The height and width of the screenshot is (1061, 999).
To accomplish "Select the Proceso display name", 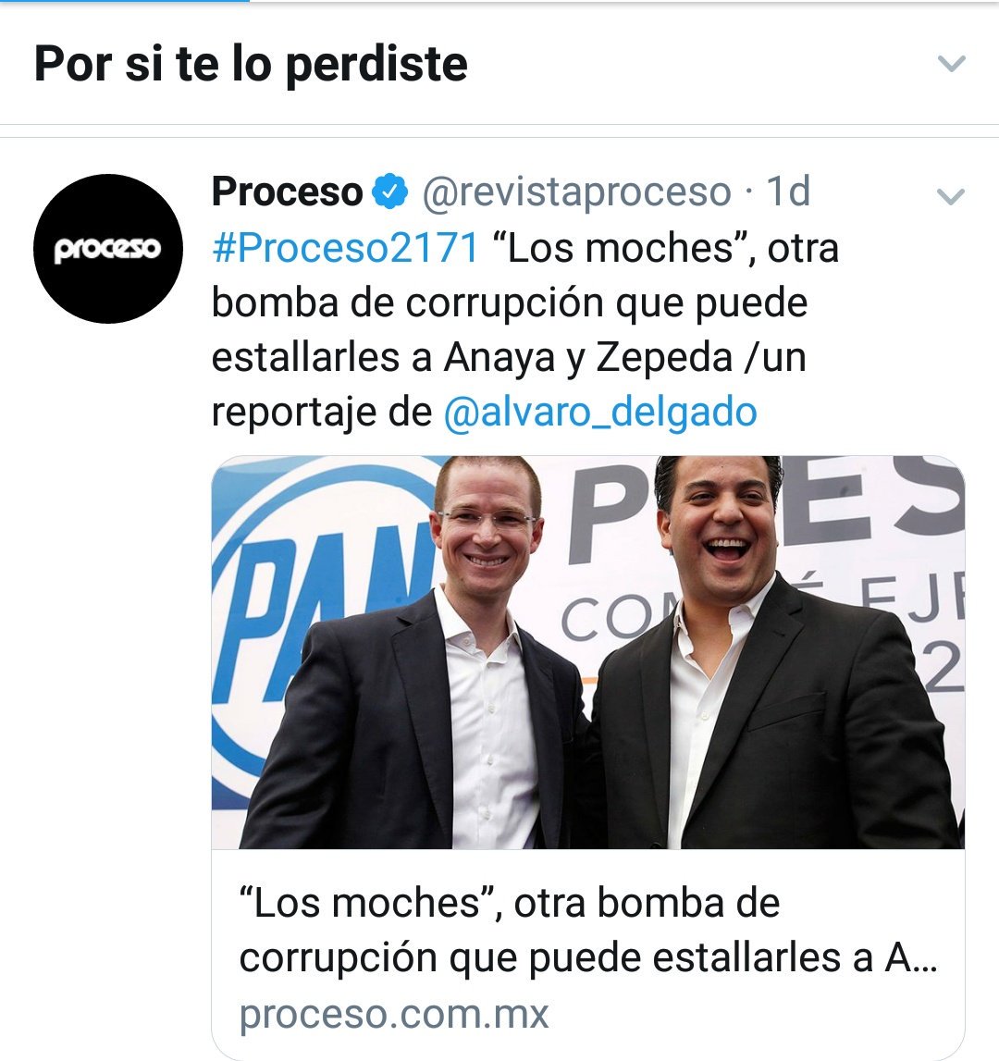I will tap(287, 191).
